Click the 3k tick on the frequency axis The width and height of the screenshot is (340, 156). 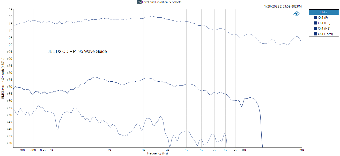[x=144, y=150]
